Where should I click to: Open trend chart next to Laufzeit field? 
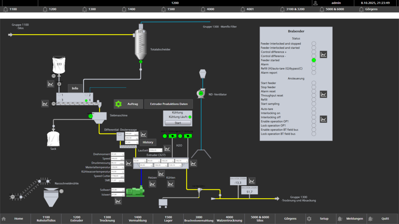tap(167, 149)
